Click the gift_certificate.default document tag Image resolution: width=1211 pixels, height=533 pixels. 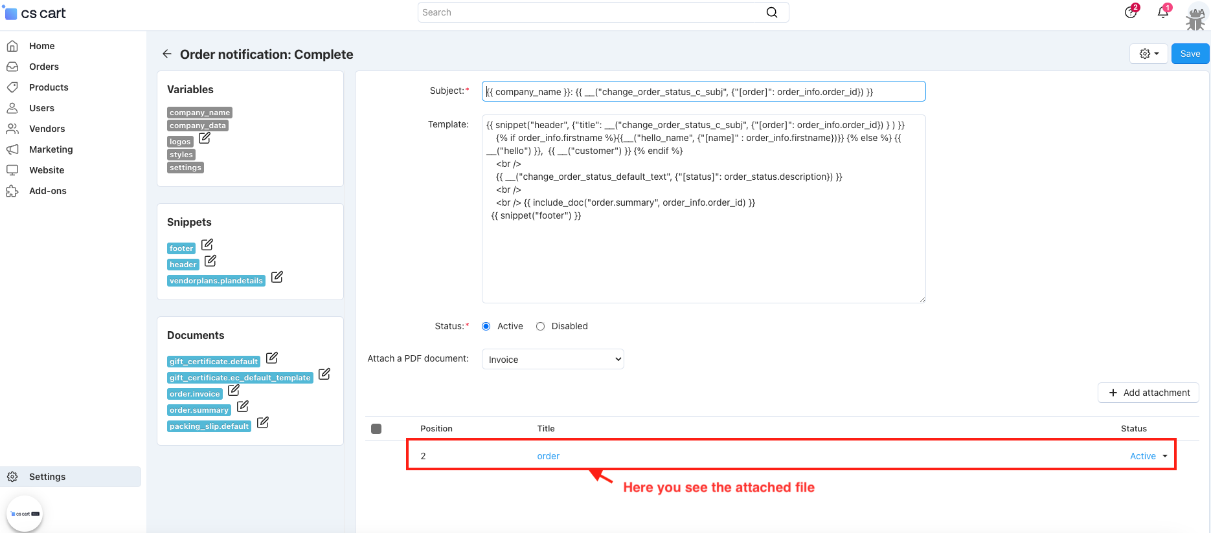(214, 362)
